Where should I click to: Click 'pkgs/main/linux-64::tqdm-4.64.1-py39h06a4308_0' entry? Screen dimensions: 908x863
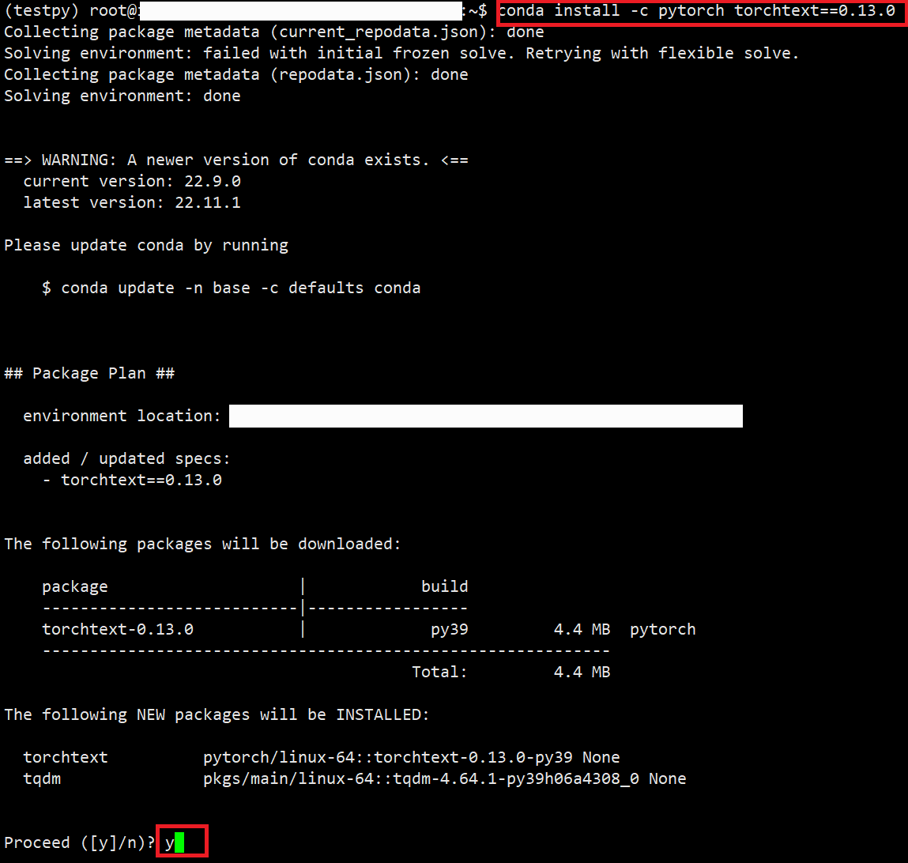(421, 779)
